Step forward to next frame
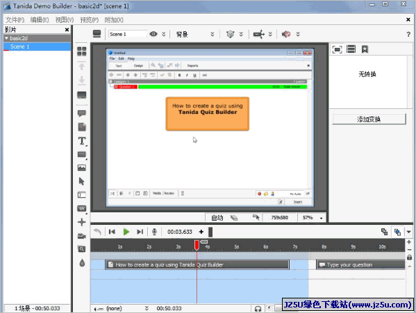416x313 pixels. (140, 232)
